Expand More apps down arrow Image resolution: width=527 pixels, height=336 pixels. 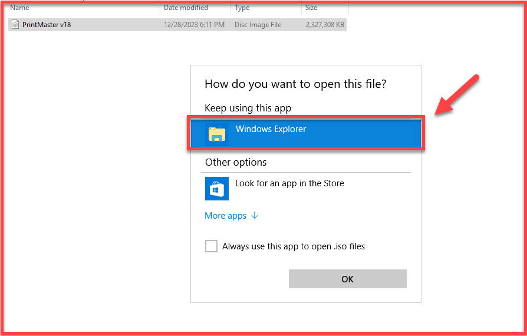coord(255,215)
